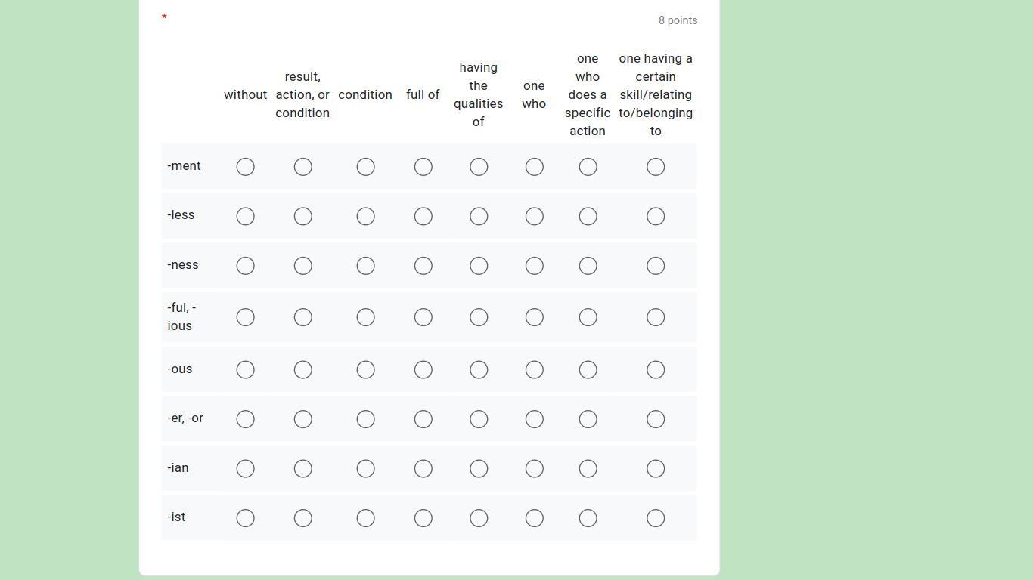
Task: Click 'without' radio in the -ment row
Action: click(245, 167)
